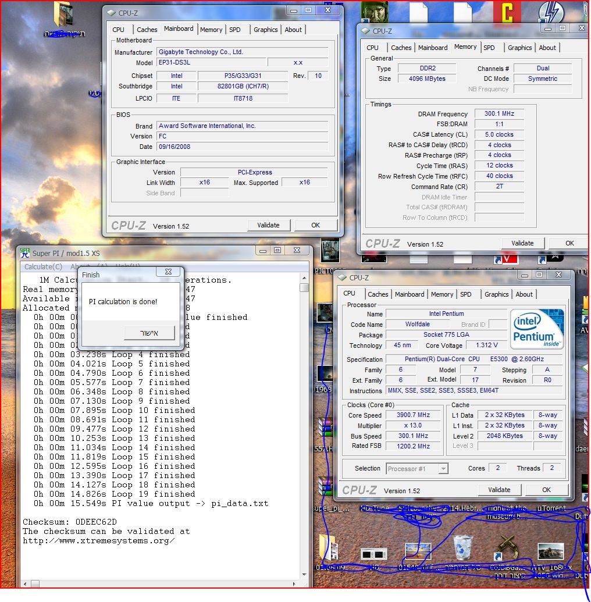Open the About tab in the Memory window

click(x=547, y=48)
